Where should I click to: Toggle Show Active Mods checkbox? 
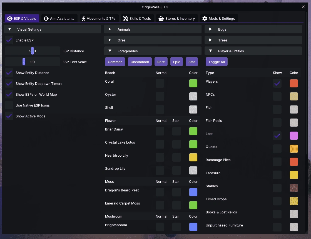9,116
